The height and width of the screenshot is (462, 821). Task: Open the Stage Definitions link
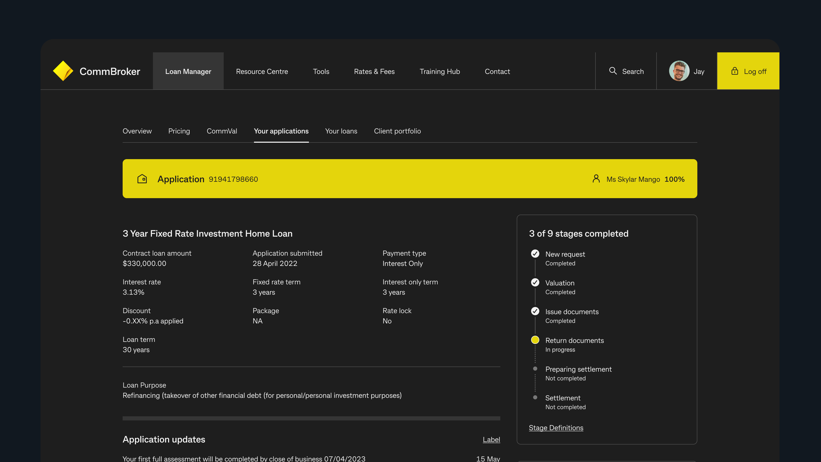(556, 428)
